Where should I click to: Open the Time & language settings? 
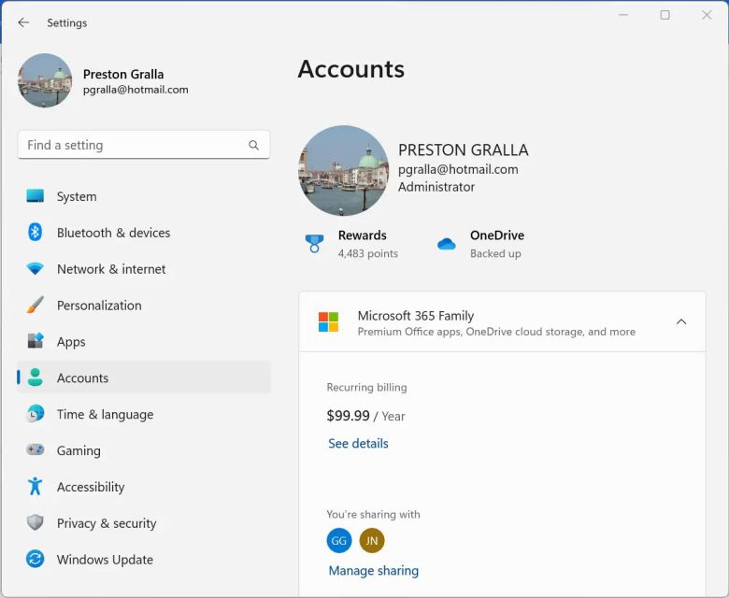104,414
